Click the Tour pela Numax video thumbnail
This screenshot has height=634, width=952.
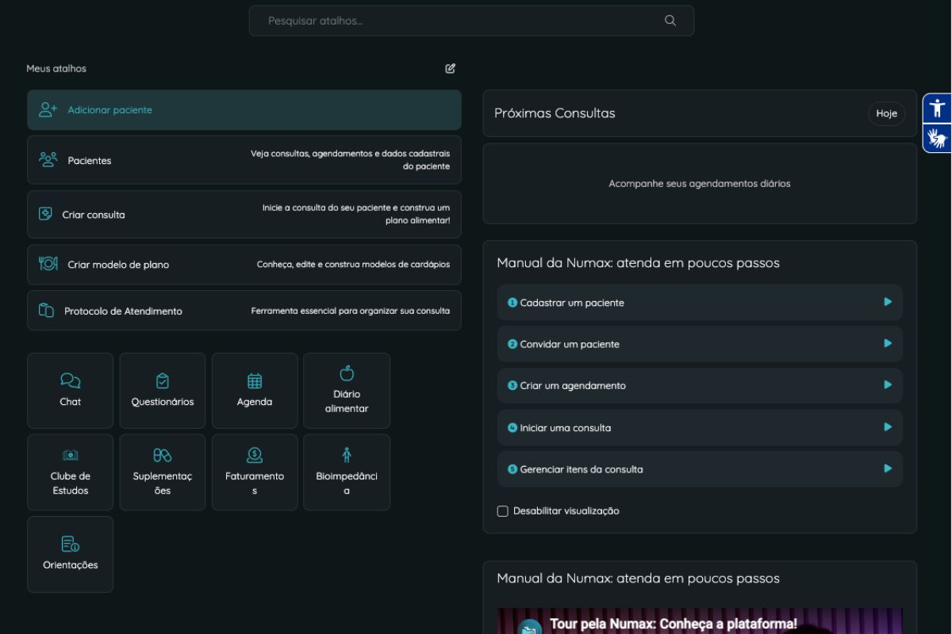(x=700, y=621)
